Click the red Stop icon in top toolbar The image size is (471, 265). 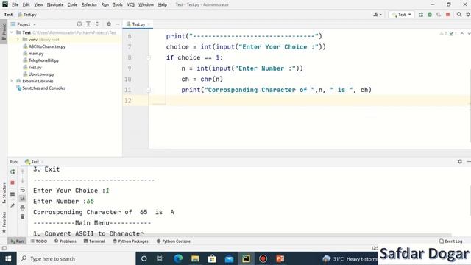coord(448,15)
